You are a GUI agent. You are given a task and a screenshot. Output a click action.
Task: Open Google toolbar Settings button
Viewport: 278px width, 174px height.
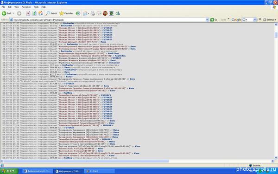270,19
